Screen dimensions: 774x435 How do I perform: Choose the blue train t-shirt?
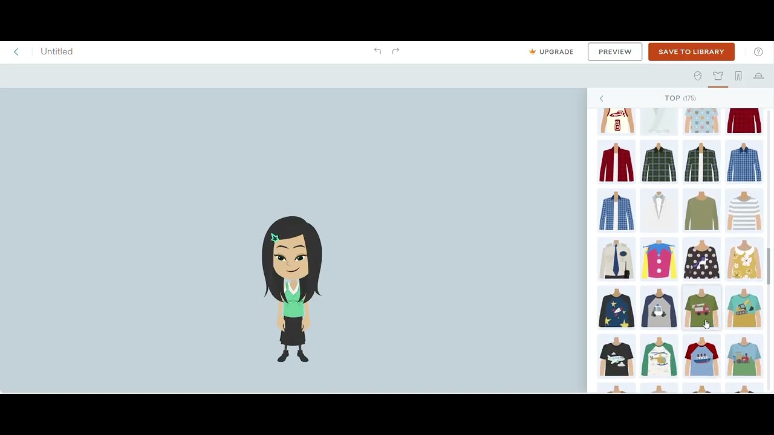click(744, 356)
